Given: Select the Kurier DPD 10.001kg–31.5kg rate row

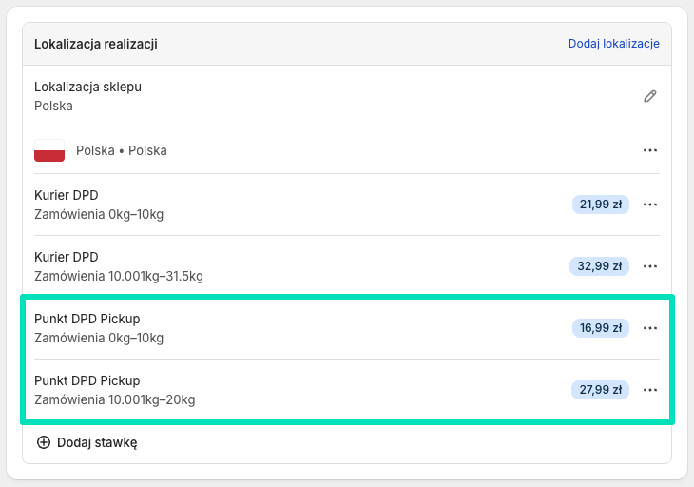Looking at the screenshot, I should (x=119, y=266).
